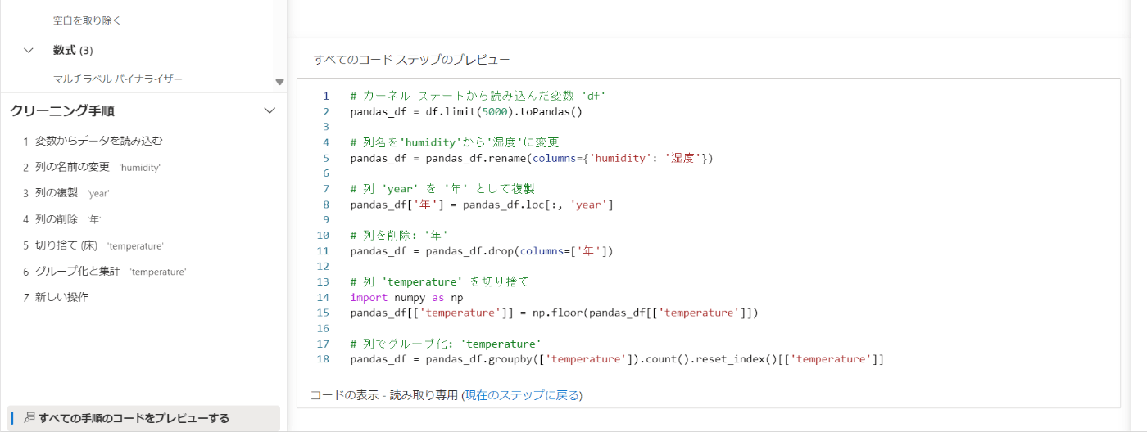Image resolution: width=1147 pixels, height=432 pixels.
Task: Select マルチラベル バイナライザー operation
Action: 118,79
